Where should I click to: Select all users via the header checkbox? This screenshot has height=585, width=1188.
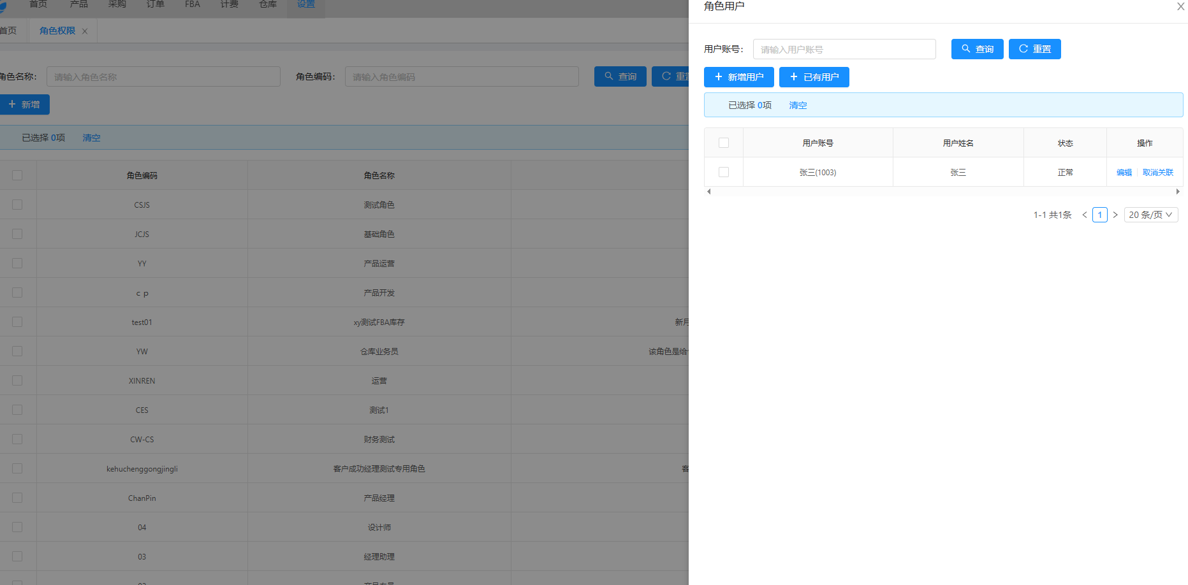click(x=724, y=143)
